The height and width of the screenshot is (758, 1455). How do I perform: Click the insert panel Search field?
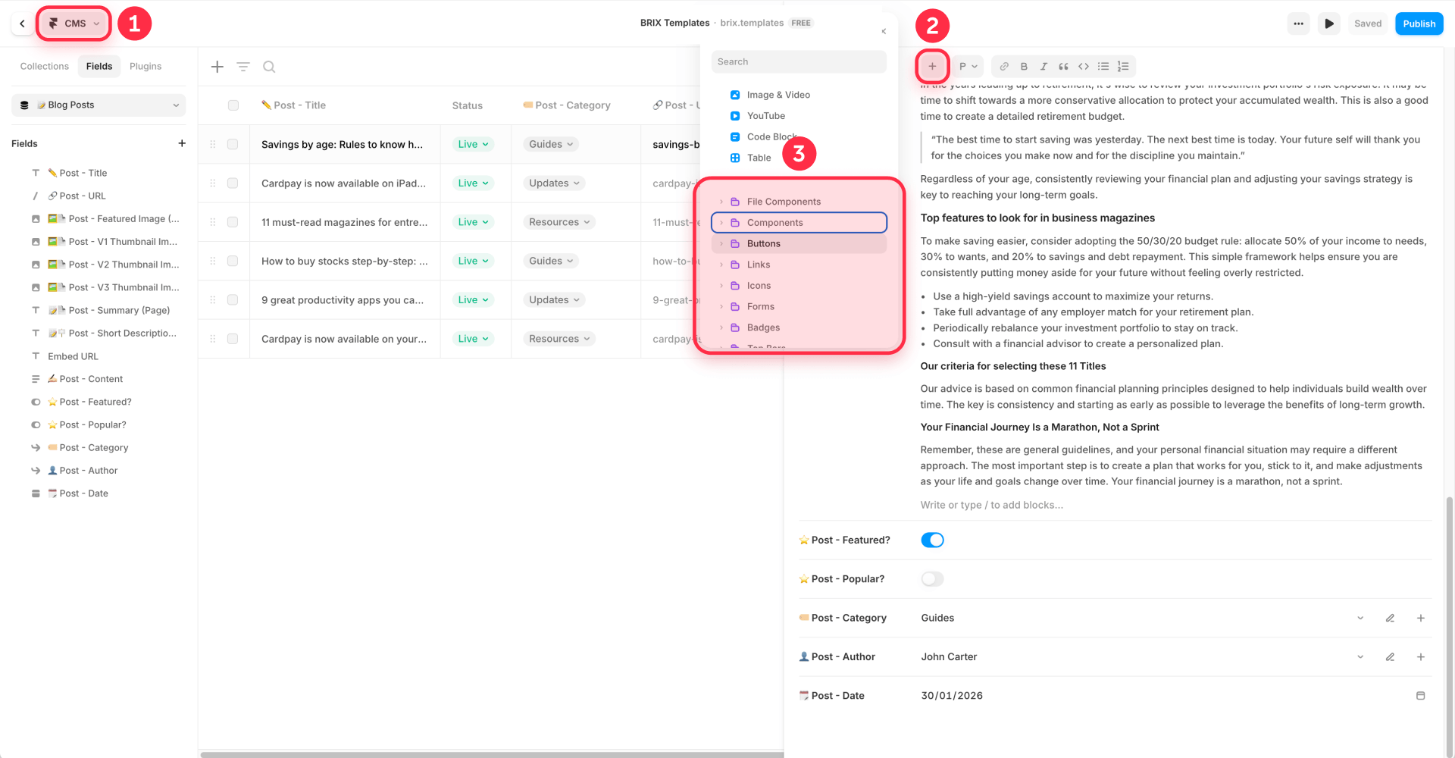[x=799, y=62]
